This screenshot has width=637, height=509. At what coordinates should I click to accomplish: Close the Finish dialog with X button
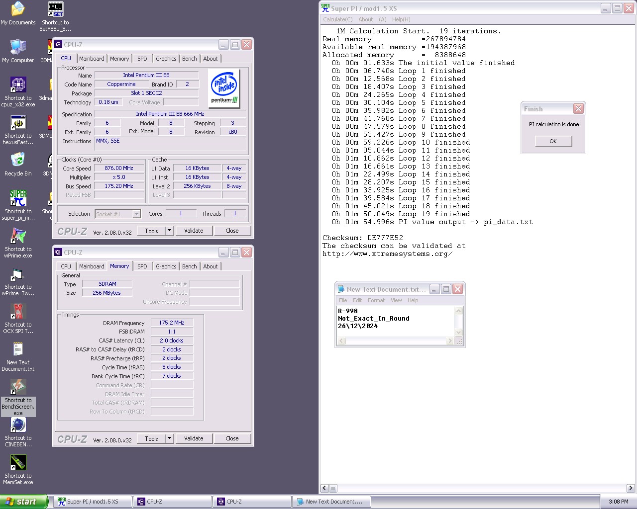(578, 108)
